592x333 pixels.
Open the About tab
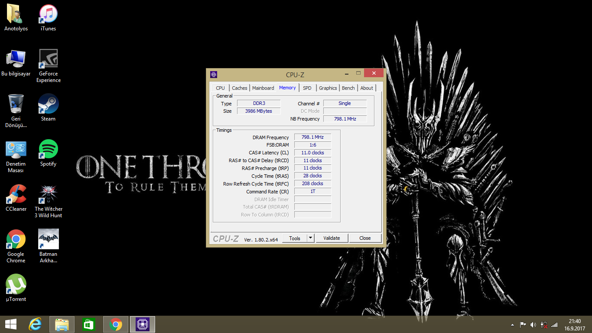[367, 88]
